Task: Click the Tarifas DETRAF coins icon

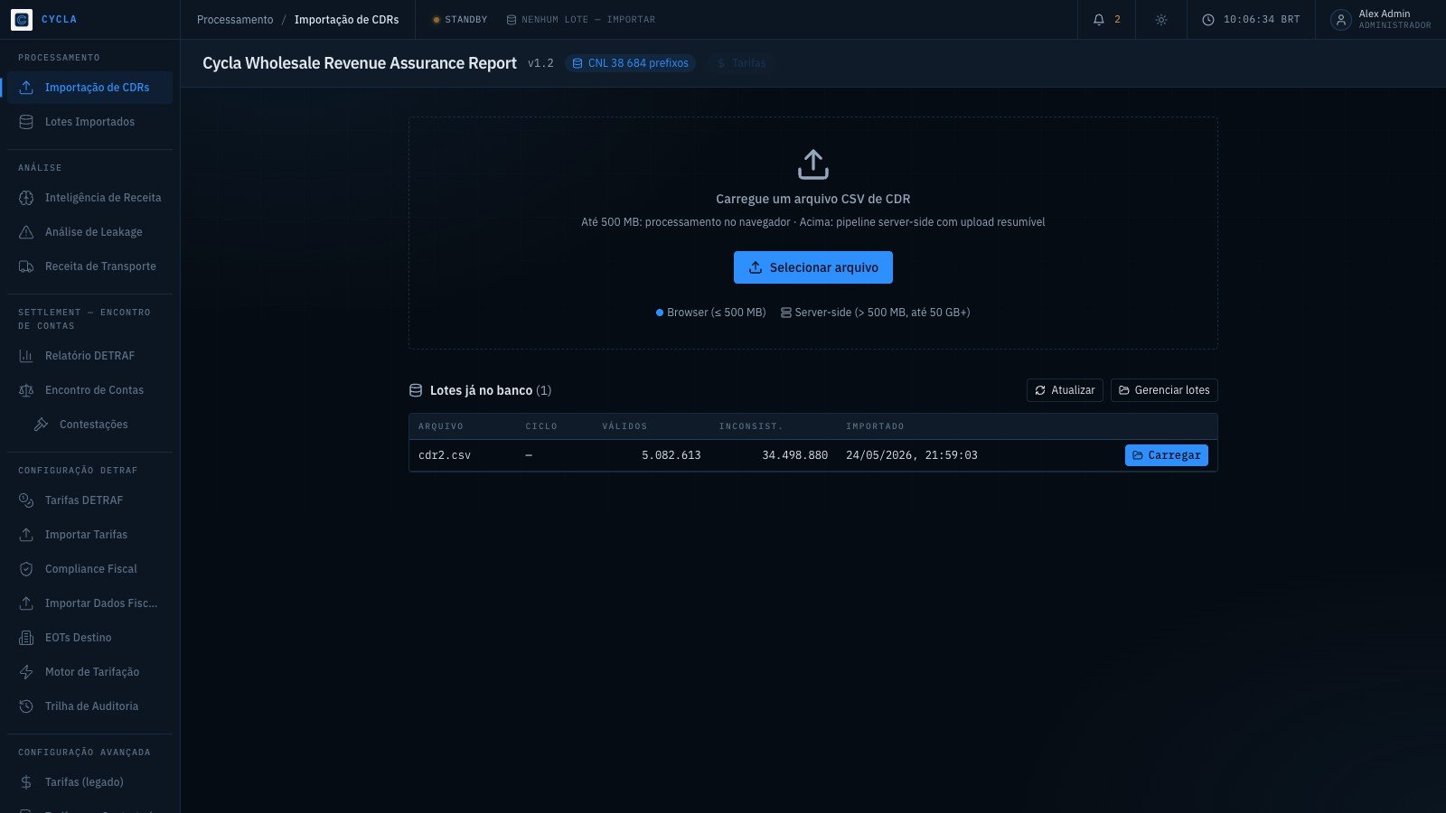Action: click(26, 500)
